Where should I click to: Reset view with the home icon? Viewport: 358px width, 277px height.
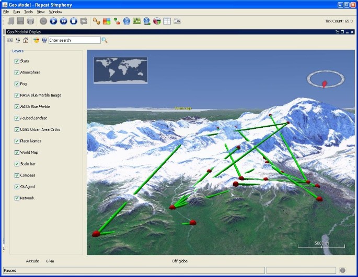(26, 40)
